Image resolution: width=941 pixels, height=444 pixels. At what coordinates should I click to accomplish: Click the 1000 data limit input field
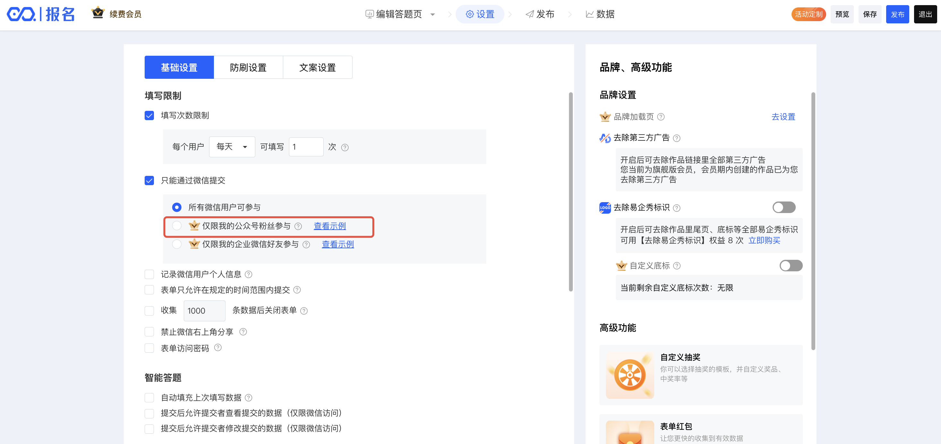(204, 311)
